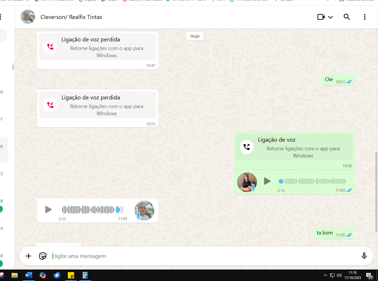Click the message input field
Image resolution: width=378 pixels, height=281 pixels.
pos(201,256)
